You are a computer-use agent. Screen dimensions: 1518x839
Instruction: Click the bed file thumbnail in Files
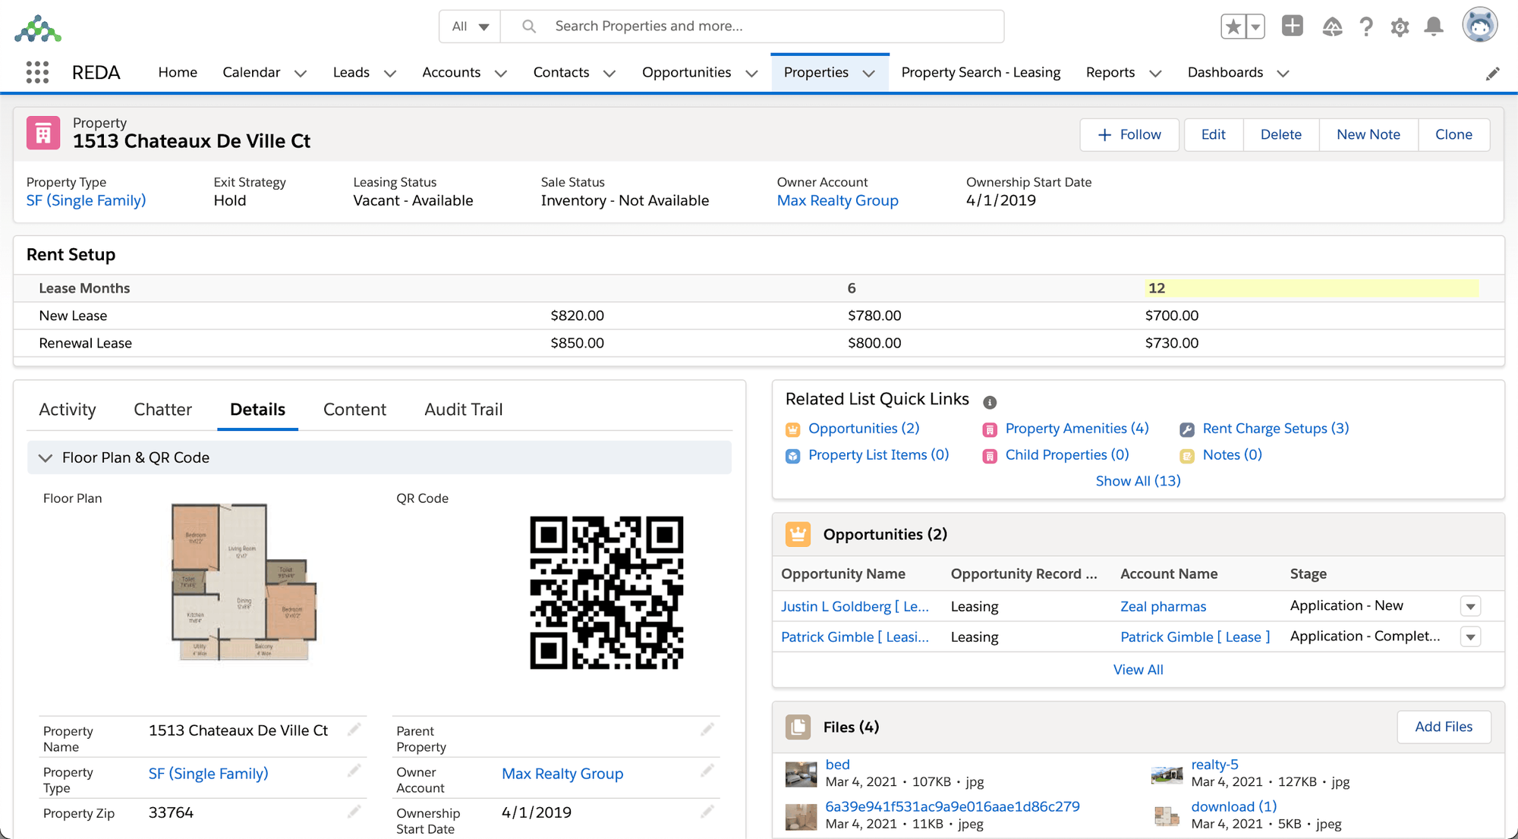[801, 773]
